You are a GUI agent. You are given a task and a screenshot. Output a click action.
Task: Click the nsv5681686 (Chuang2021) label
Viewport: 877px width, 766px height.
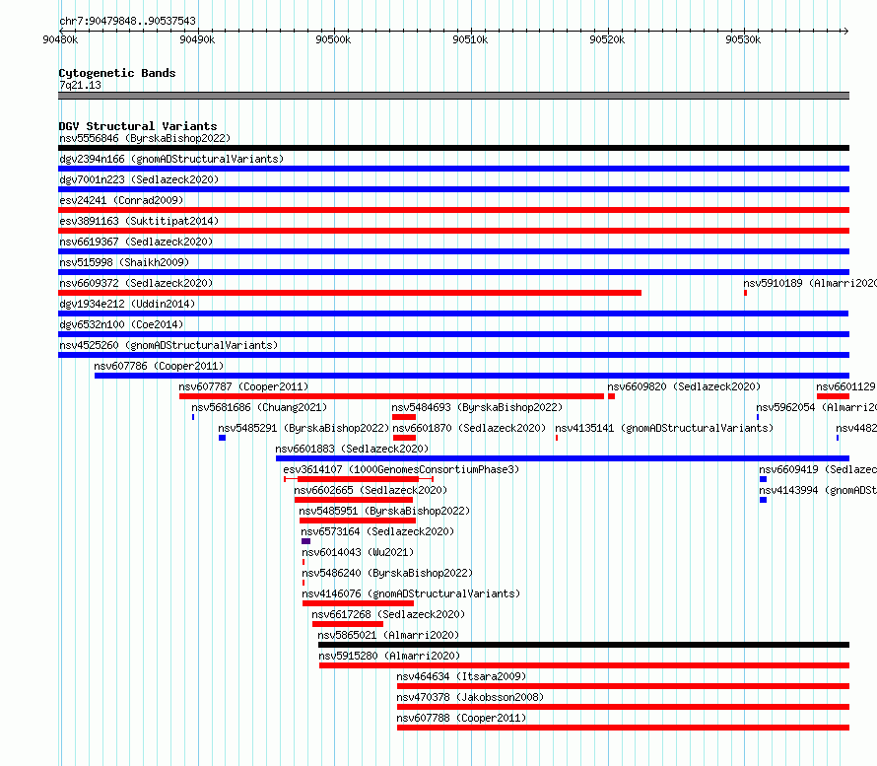pyautogui.click(x=259, y=407)
